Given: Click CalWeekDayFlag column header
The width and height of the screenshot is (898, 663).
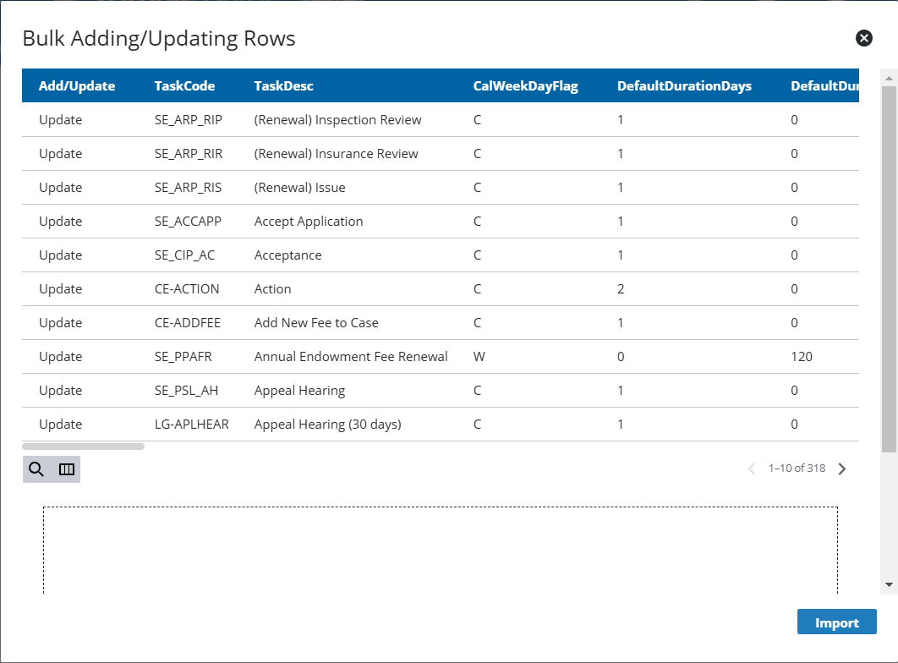Looking at the screenshot, I should pos(525,86).
